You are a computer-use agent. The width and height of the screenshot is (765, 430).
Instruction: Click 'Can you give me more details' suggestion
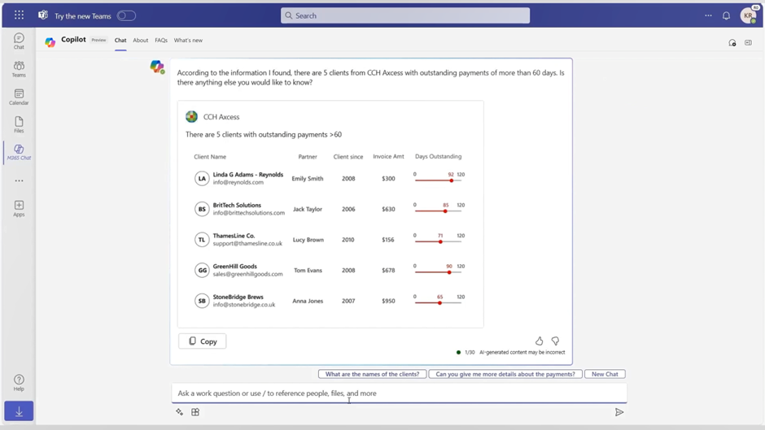tap(505, 374)
